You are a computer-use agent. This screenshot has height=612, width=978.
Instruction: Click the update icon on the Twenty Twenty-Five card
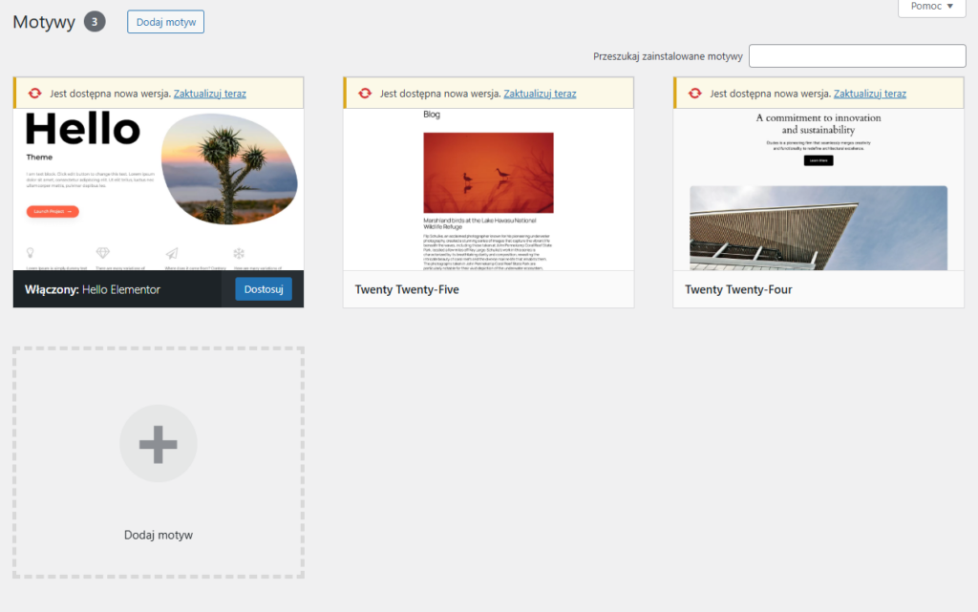(x=365, y=94)
